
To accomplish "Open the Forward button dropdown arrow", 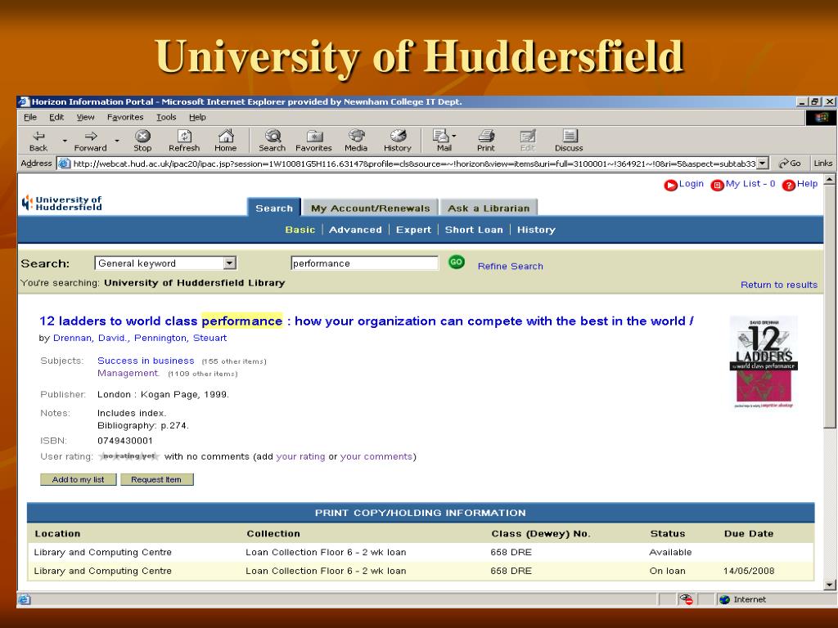I will [117, 141].
